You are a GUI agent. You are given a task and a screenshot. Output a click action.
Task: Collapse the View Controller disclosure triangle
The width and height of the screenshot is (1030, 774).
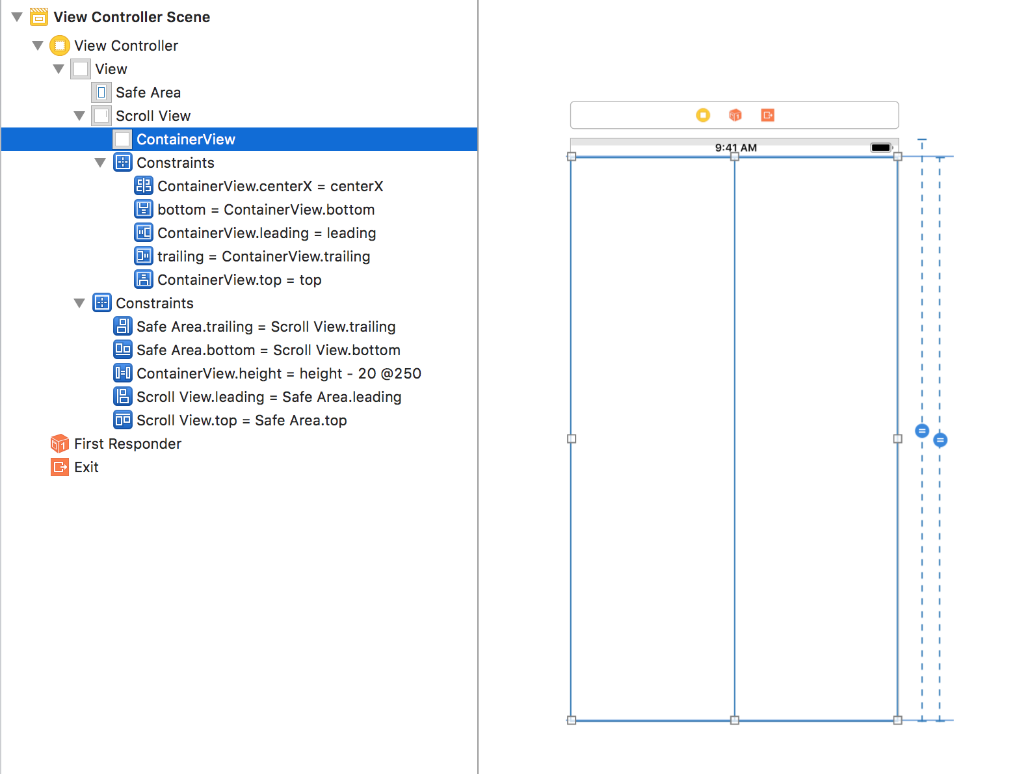click(38, 46)
